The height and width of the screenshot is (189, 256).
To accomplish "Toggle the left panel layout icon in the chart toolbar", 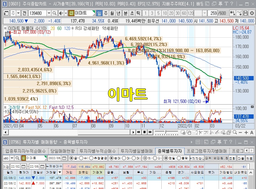I will coord(6,13).
